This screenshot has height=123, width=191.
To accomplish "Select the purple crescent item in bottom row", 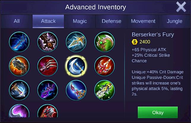I will tap(19, 111).
